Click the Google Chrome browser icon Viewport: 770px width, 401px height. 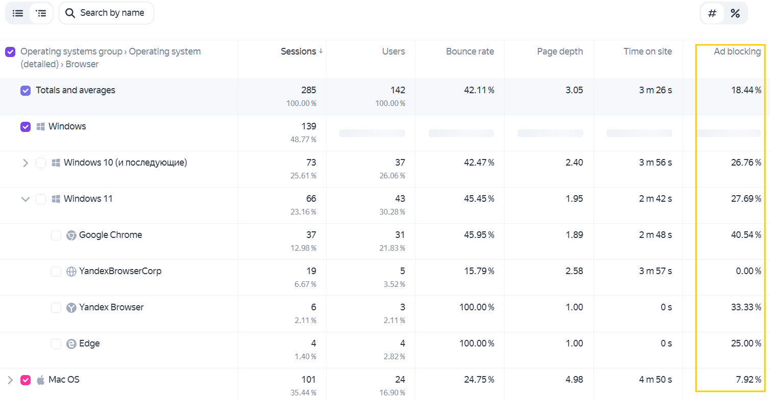[71, 235]
